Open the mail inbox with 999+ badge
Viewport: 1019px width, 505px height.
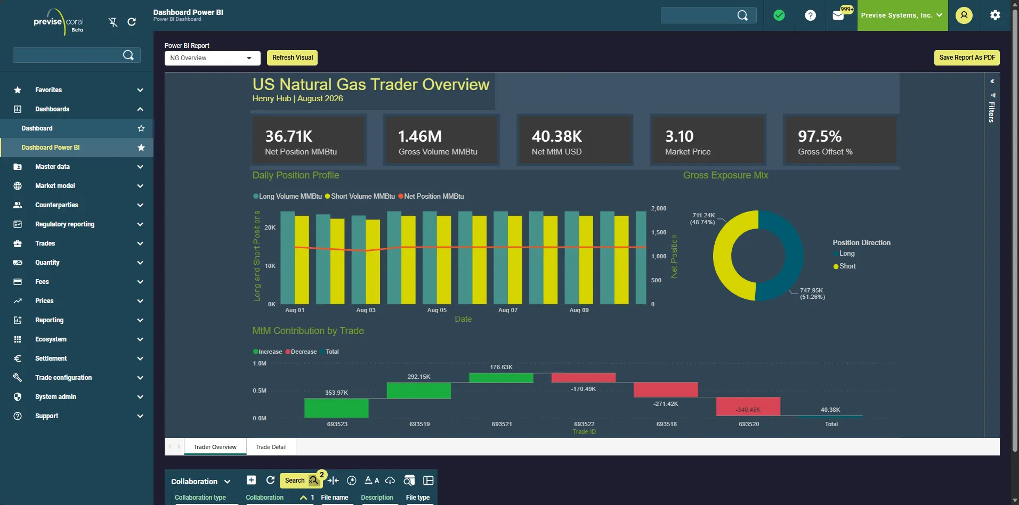coord(838,15)
